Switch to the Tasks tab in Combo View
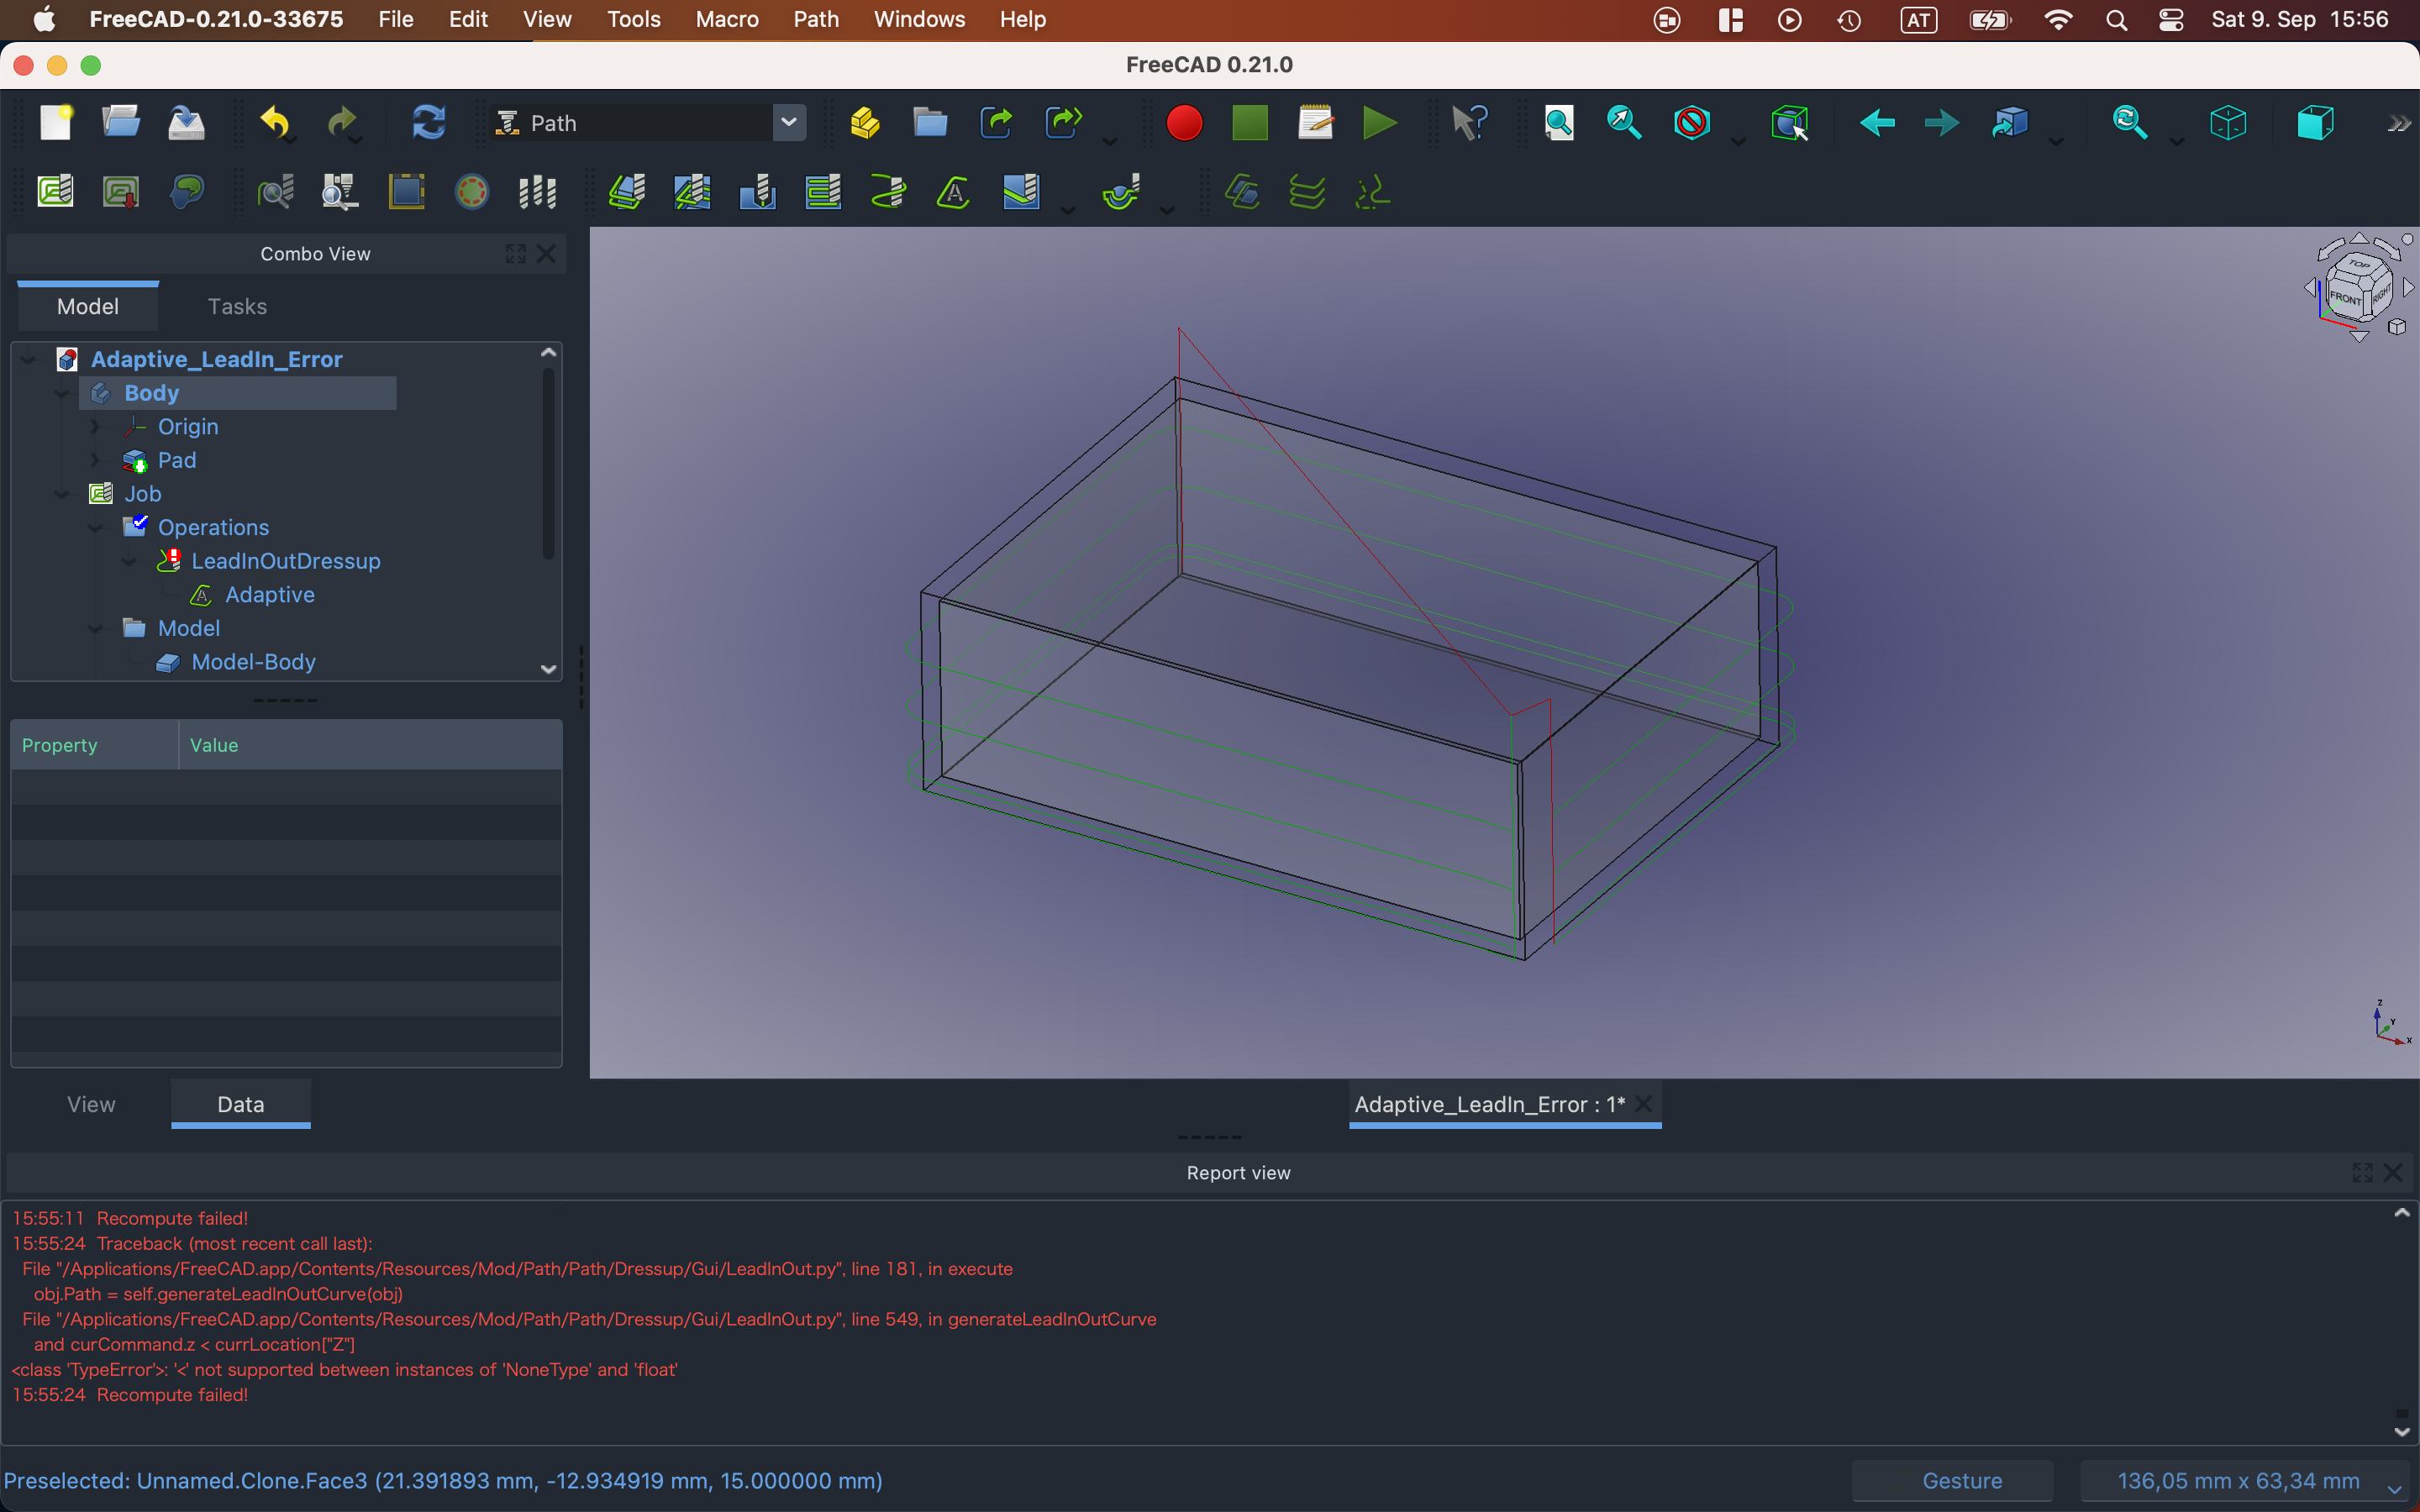Image resolution: width=2420 pixels, height=1512 pixels. point(236,306)
